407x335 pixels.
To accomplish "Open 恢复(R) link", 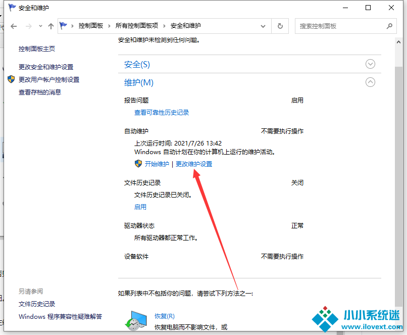I will 165,316.
